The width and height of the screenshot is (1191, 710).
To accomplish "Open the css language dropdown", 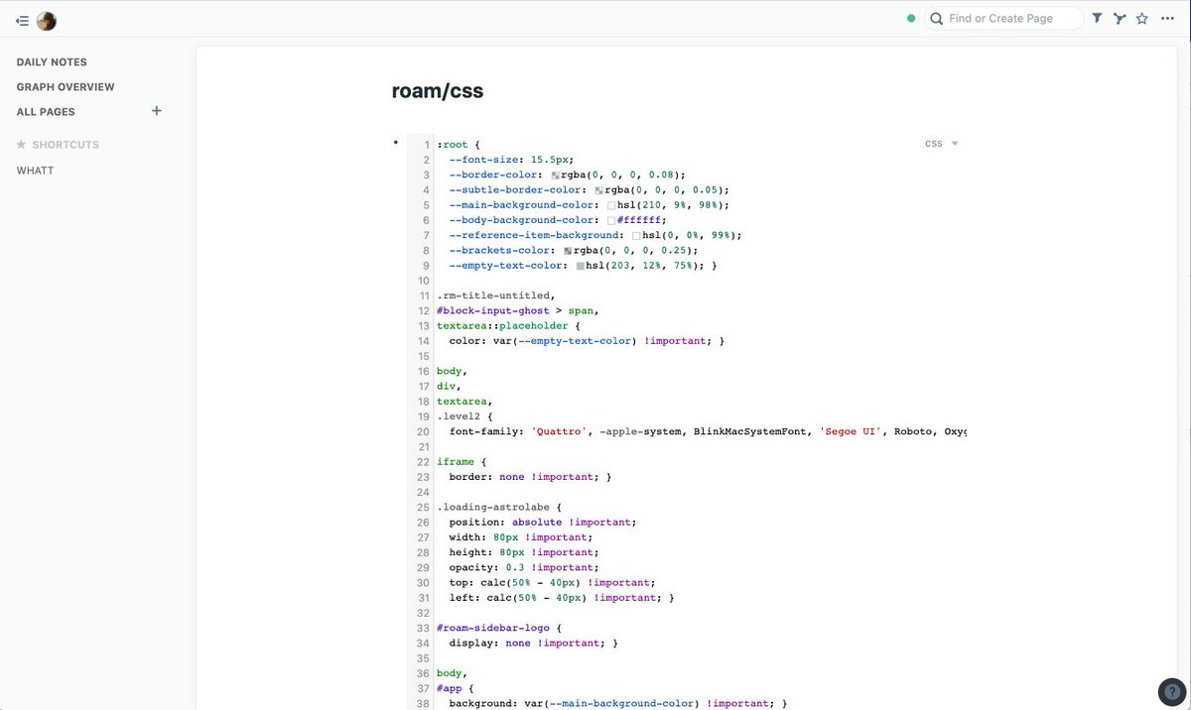I will click(x=941, y=144).
